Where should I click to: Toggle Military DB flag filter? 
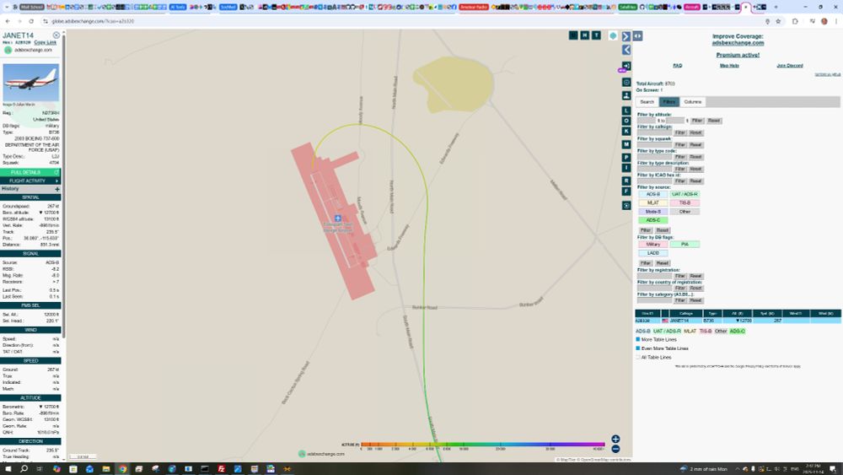[653, 244]
